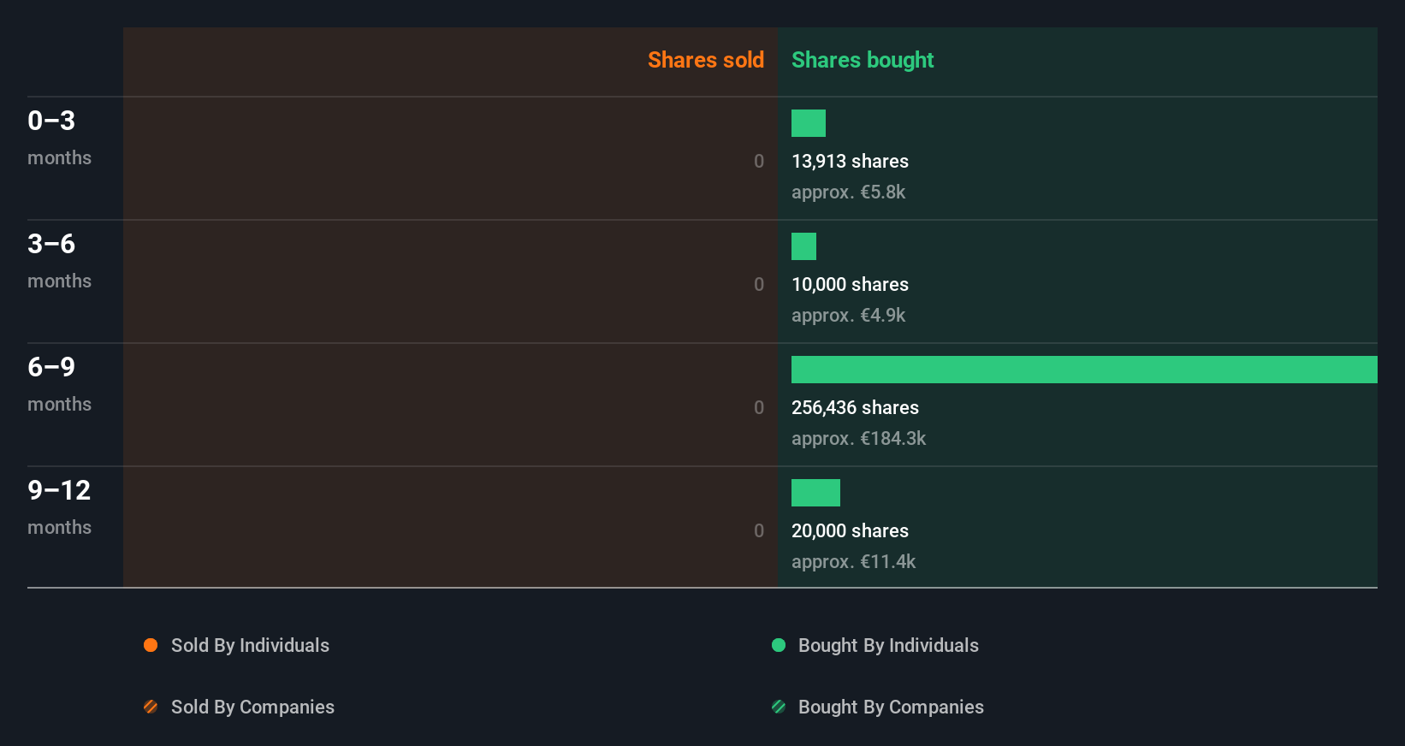Click the 256,436 shares value
Image resolution: width=1405 pixels, height=746 pixels.
pos(855,407)
